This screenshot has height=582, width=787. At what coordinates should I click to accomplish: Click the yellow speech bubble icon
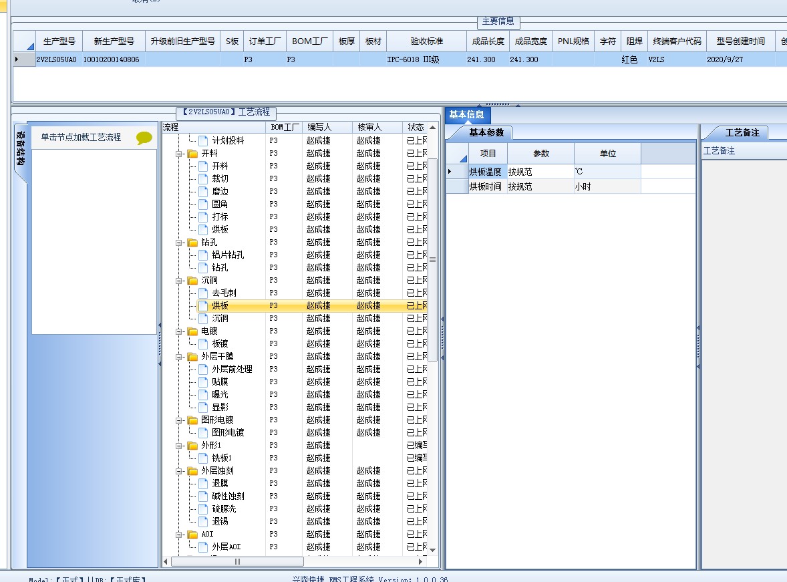pos(144,138)
